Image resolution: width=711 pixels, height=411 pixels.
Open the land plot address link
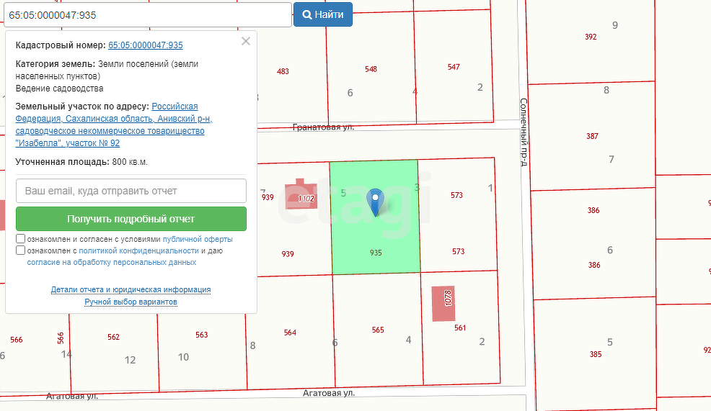[x=114, y=125]
